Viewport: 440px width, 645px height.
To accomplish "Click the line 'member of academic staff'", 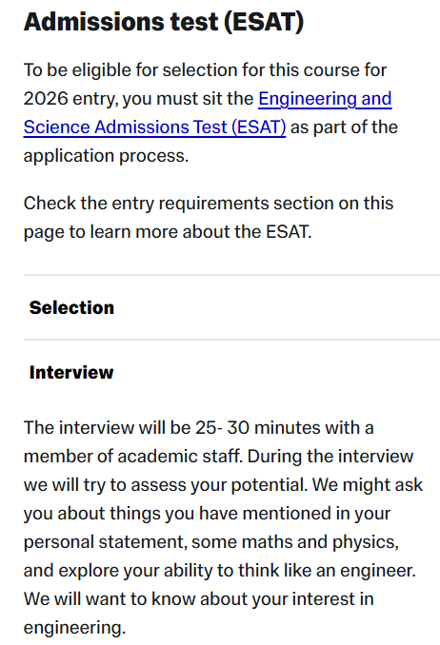I will 132,457.
